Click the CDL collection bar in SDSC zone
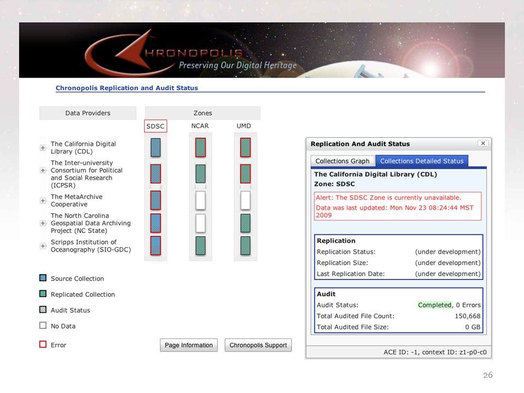Viewport: 524px width, 393px height. click(156, 147)
